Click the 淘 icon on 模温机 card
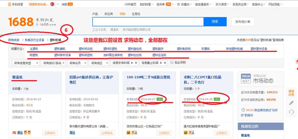The height and width of the screenshot is (139, 298). 14,133
